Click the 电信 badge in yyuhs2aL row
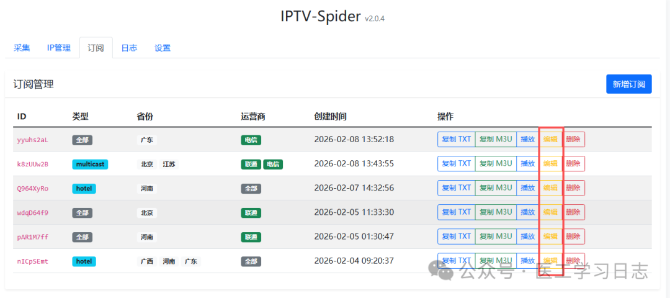670x298 pixels. 251,140
